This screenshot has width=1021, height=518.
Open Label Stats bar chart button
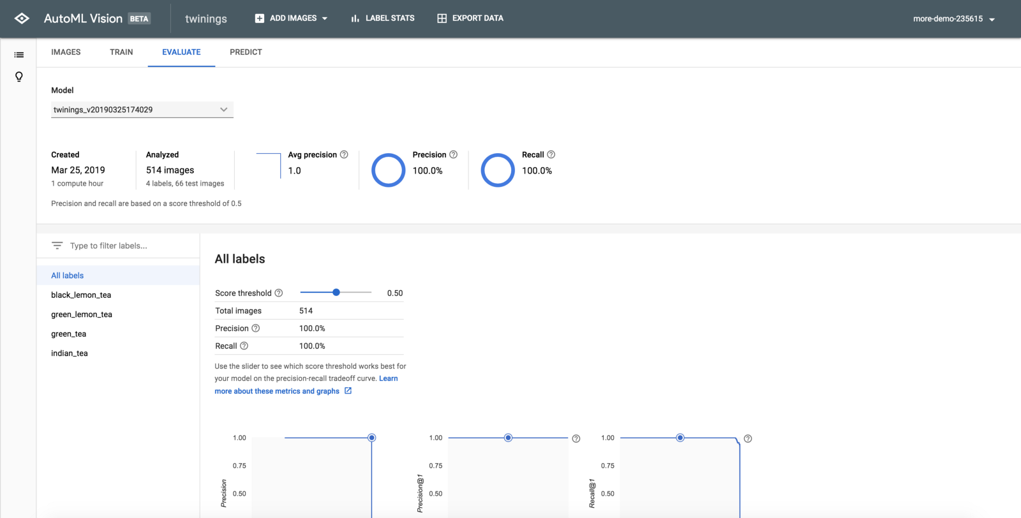(382, 18)
